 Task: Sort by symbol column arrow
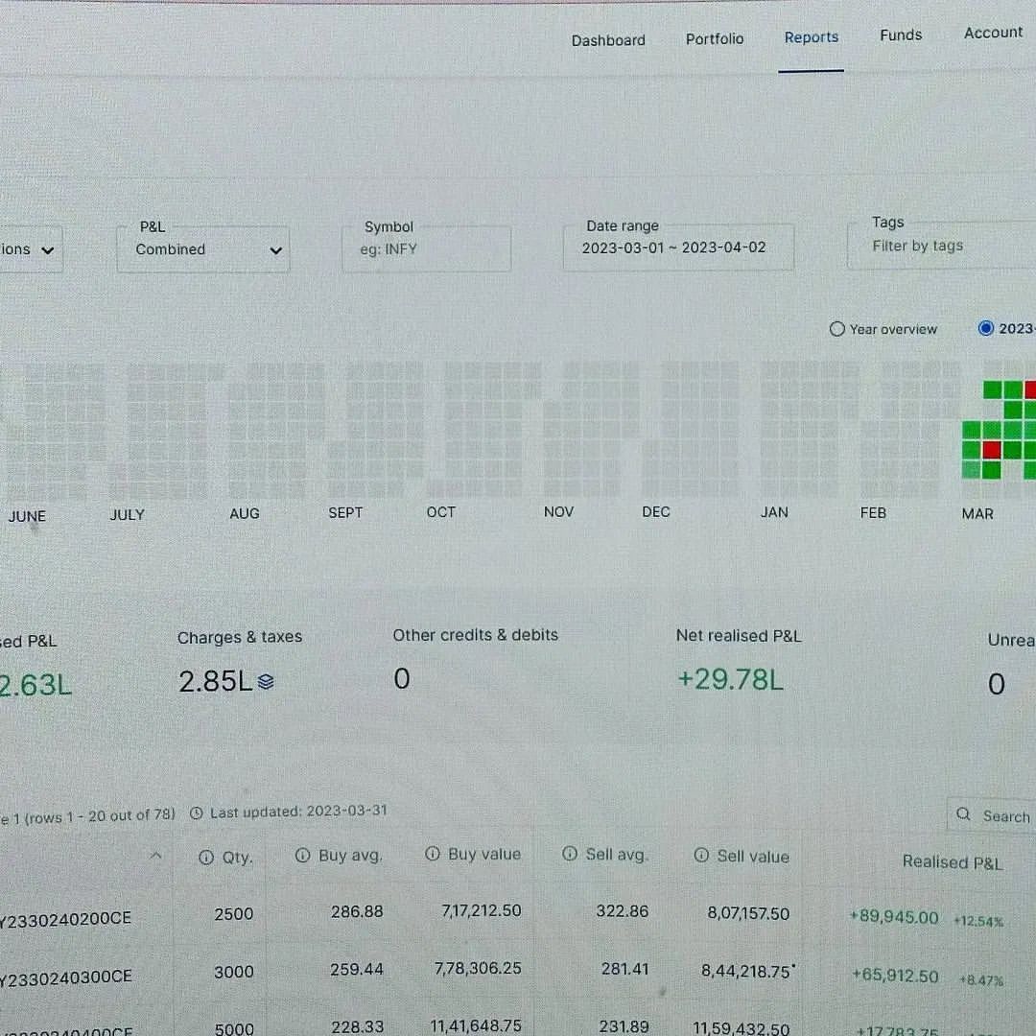click(x=156, y=856)
